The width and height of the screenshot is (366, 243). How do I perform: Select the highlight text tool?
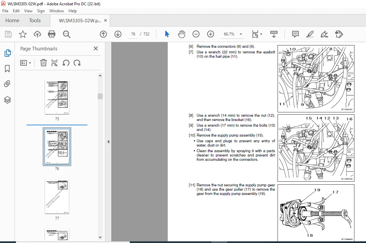[310, 34]
